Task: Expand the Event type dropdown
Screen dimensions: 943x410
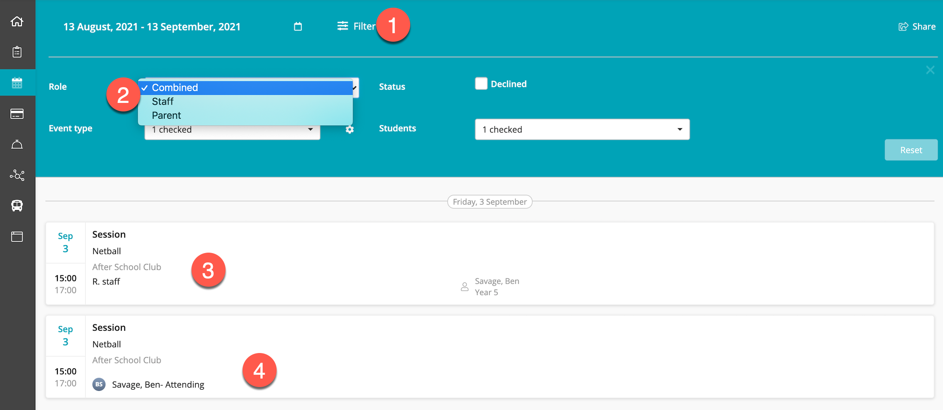Action: coord(232,130)
